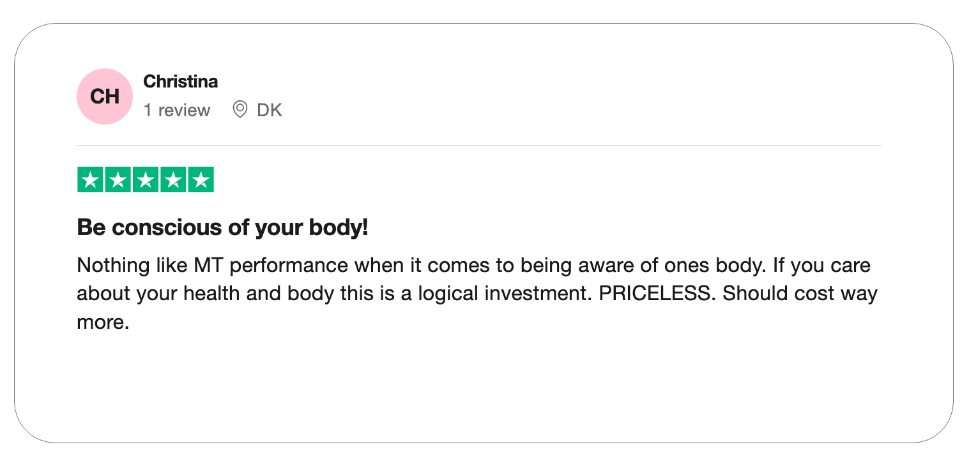This screenshot has height=456, width=962.
Task: Select the second green rating star
Action: 118,180
